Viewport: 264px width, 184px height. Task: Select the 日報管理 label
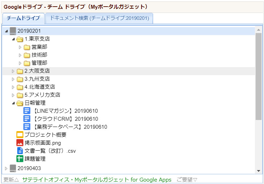[35, 103]
